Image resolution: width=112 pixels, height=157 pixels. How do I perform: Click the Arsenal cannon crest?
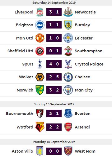68,127
